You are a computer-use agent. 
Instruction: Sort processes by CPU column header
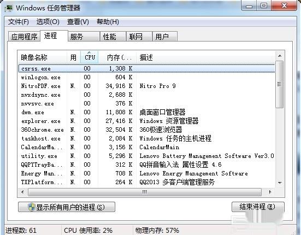pos(90,57)
